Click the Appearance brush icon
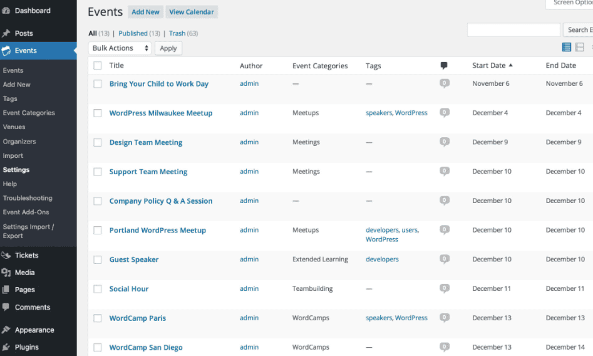 pyautogui.click(x=6, y=330)
